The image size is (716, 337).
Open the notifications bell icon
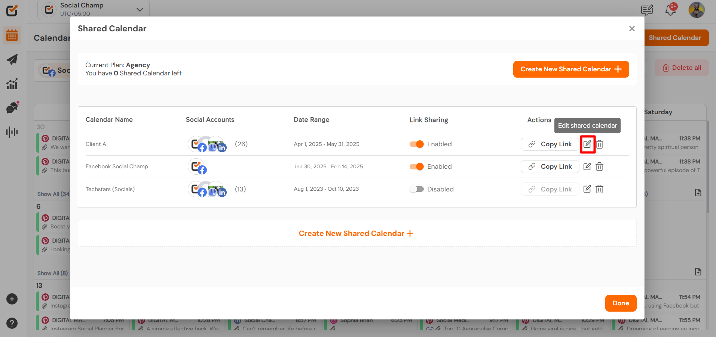671,10
